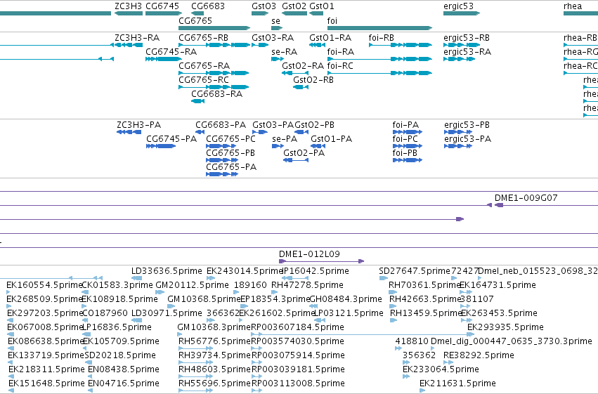Click transcript CG6683-RA
598x394 pixels.
(197, 101)
